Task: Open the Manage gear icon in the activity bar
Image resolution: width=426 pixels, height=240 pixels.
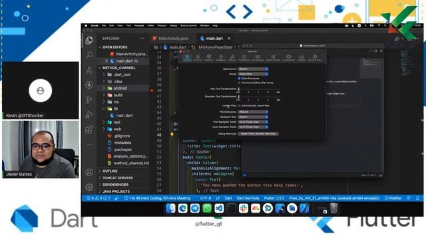Action: pyautogui.click(x=89, y=187)
